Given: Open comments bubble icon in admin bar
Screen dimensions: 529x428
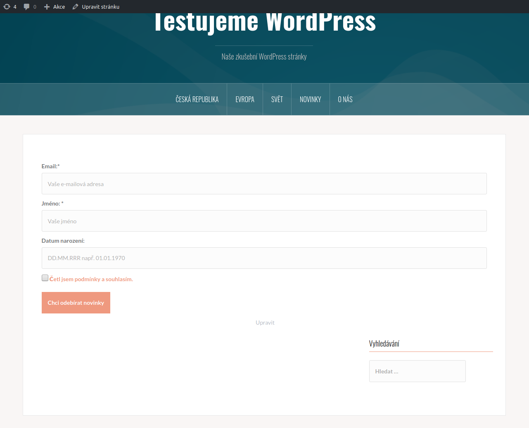Looking at the screenshot, I should [x=27, y=7].
